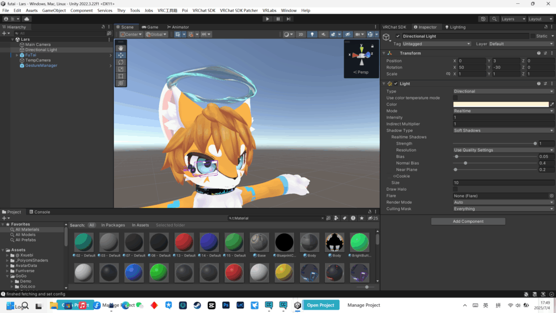
Task: Toggle hidden packages count 25
Action: pos(373,218)
